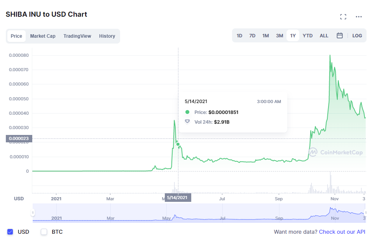Open the TradingView tab
Screen dimensions: 372x238
(77, 36)
